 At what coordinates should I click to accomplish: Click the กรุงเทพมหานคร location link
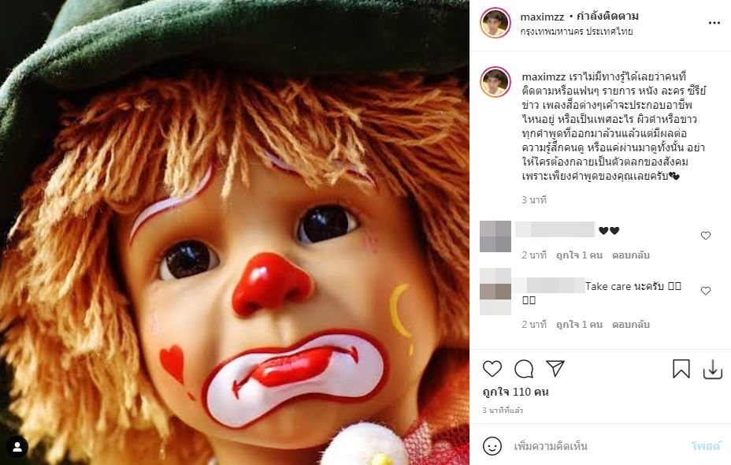click(x=577, y=32)
